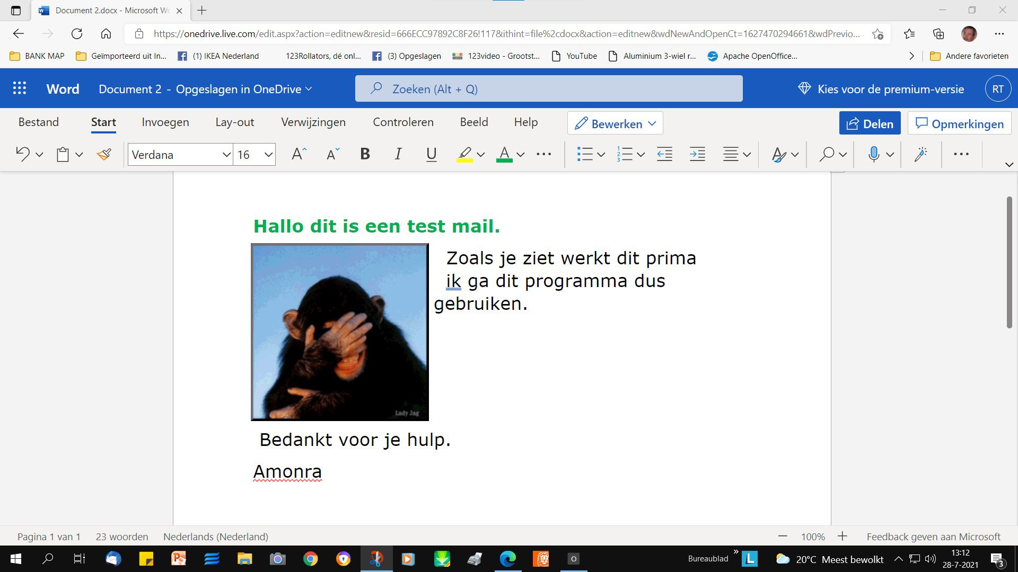Toggle italic formatting
The image size is (1018, 572).
(398, 154)
